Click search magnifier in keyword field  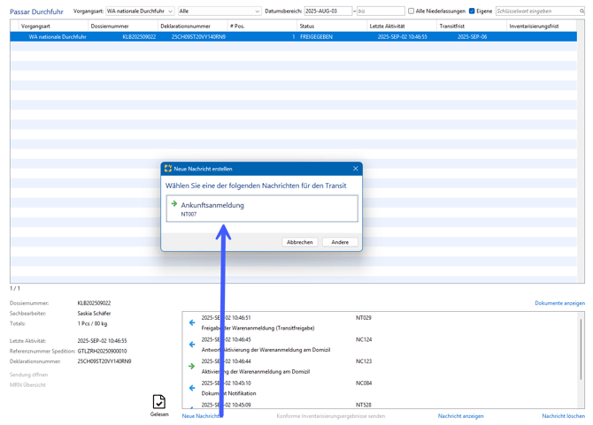coord(581,11)
